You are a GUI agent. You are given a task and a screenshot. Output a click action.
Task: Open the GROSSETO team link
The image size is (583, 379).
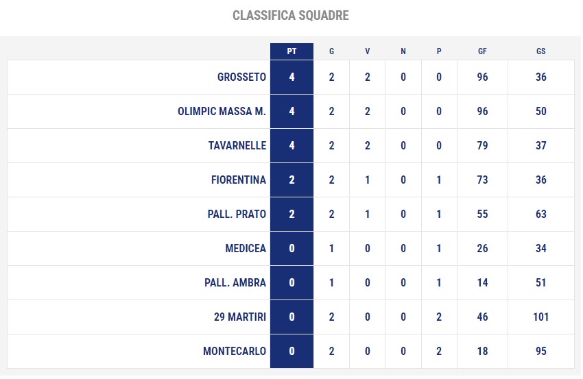pos(241,77)
